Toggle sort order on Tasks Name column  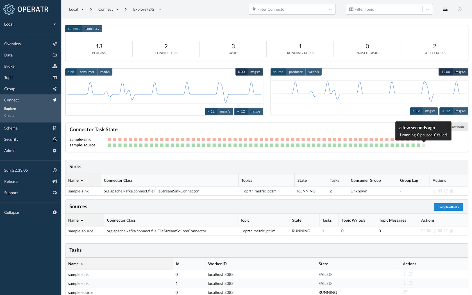(x=75, y=264)
